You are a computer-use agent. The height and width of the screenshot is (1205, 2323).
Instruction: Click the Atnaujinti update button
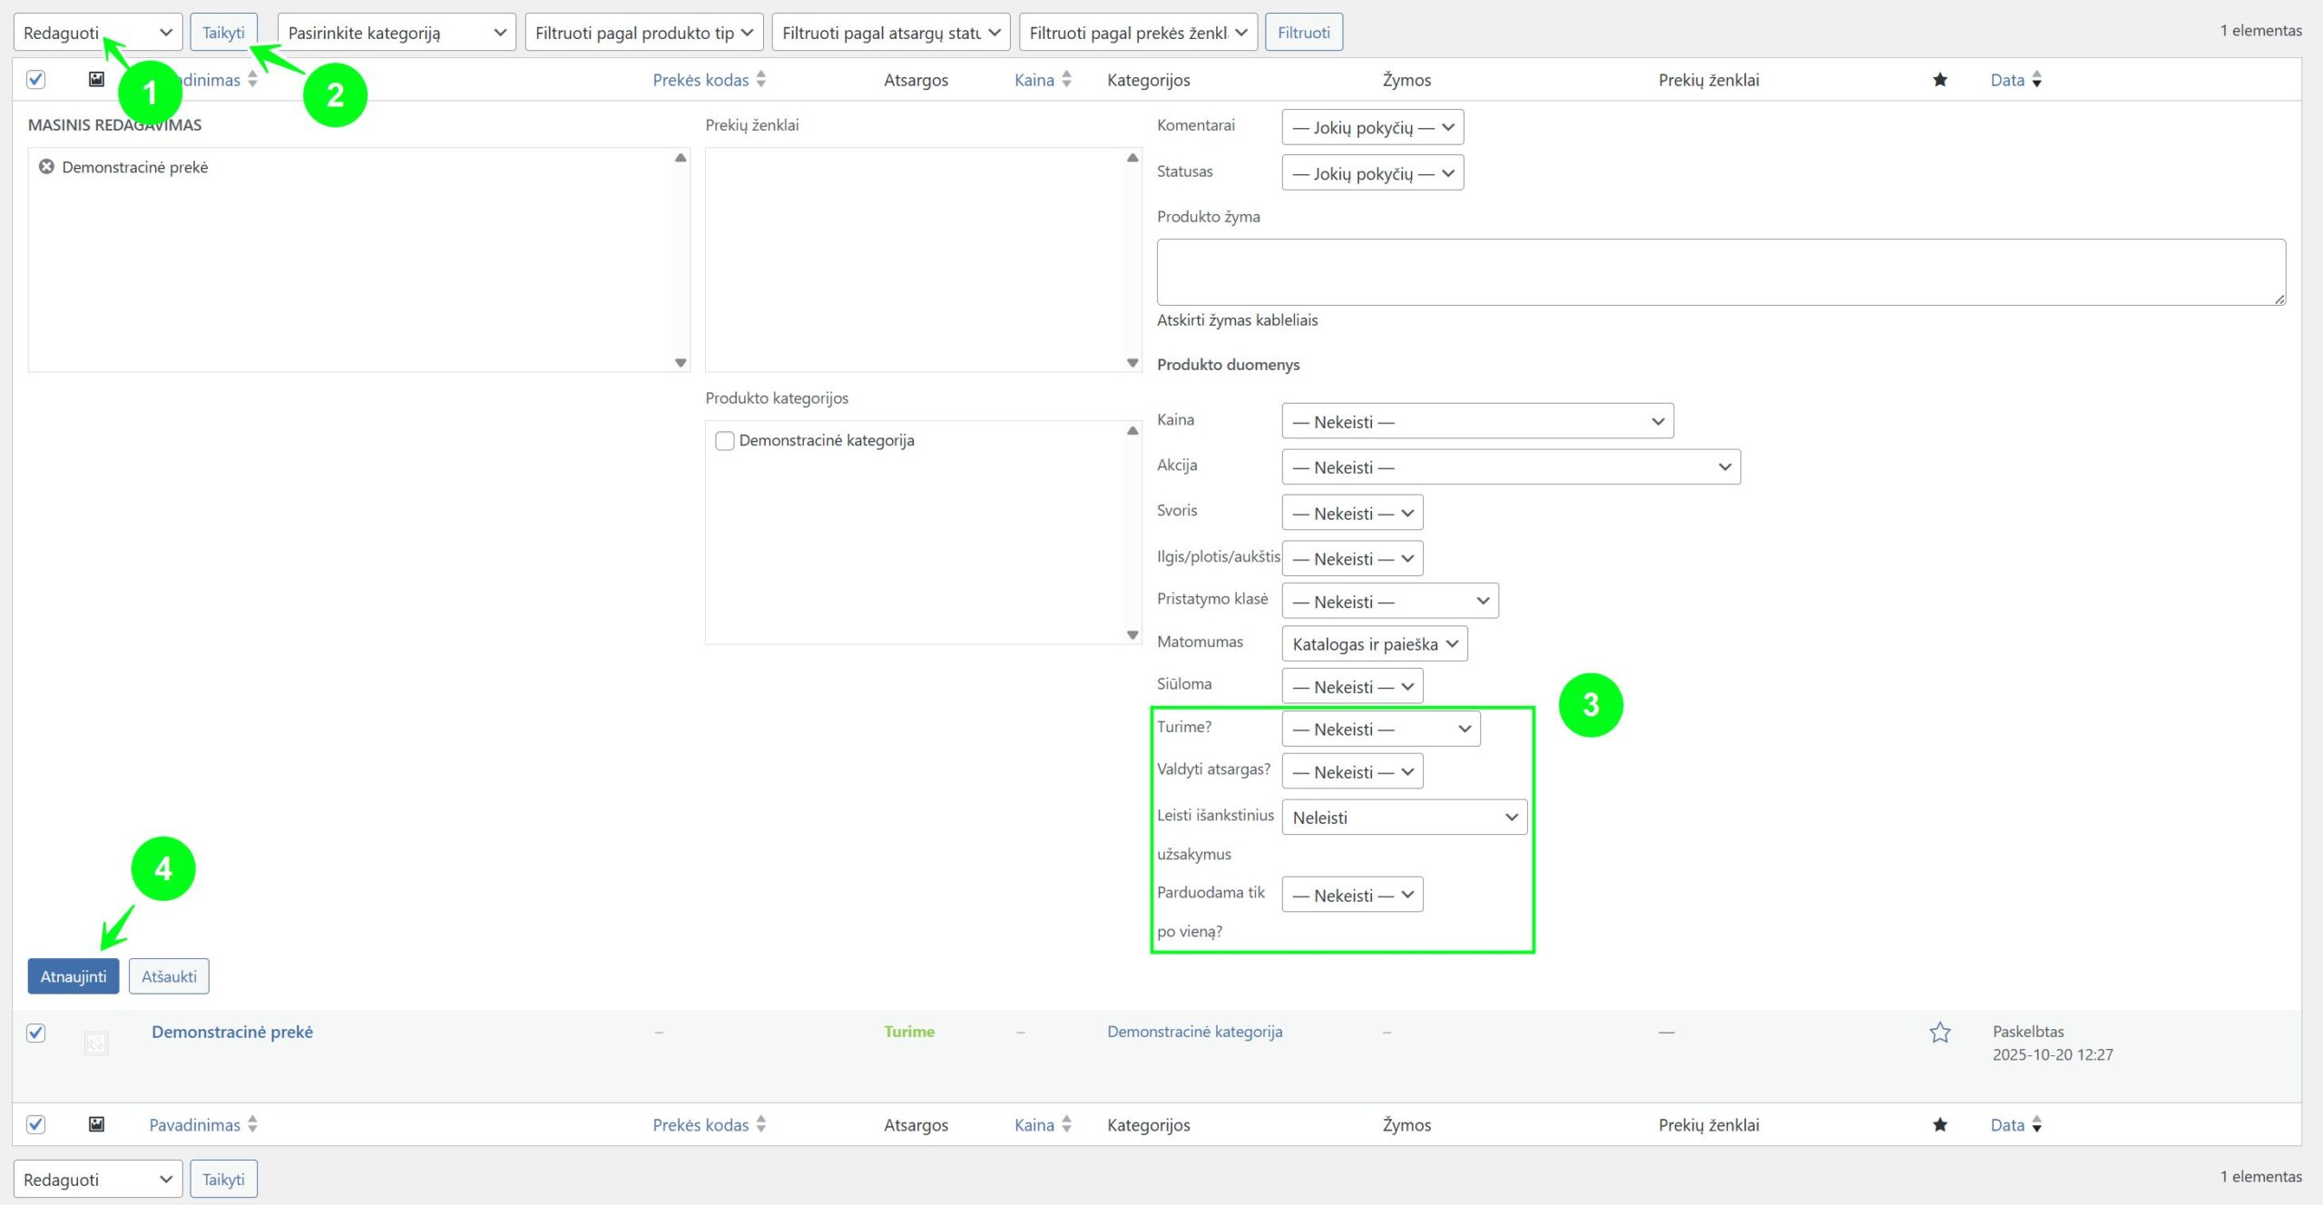click(x=73, y=976)
